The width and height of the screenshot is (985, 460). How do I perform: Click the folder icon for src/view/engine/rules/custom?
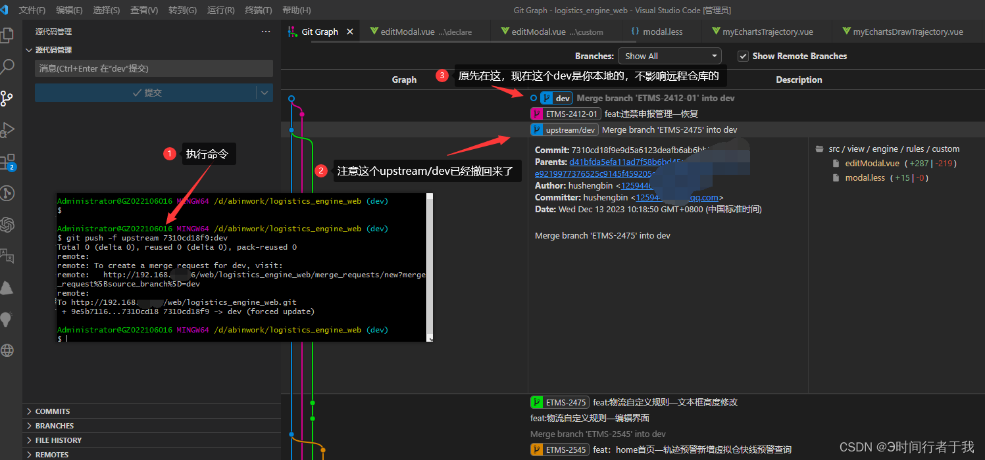819,149
